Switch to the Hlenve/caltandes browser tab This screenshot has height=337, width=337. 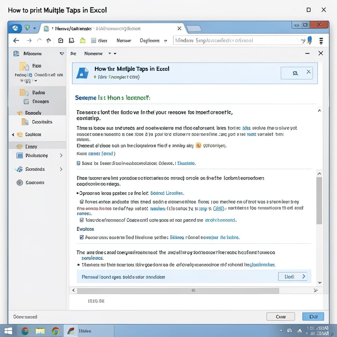point(112,29)
